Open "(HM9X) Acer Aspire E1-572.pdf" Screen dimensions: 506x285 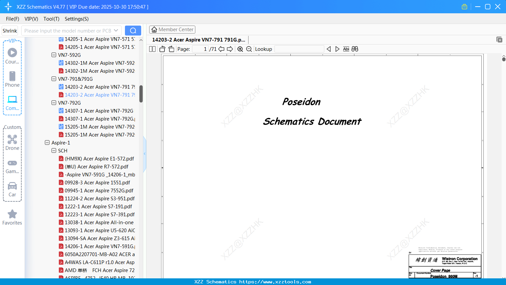coord(96,158)
